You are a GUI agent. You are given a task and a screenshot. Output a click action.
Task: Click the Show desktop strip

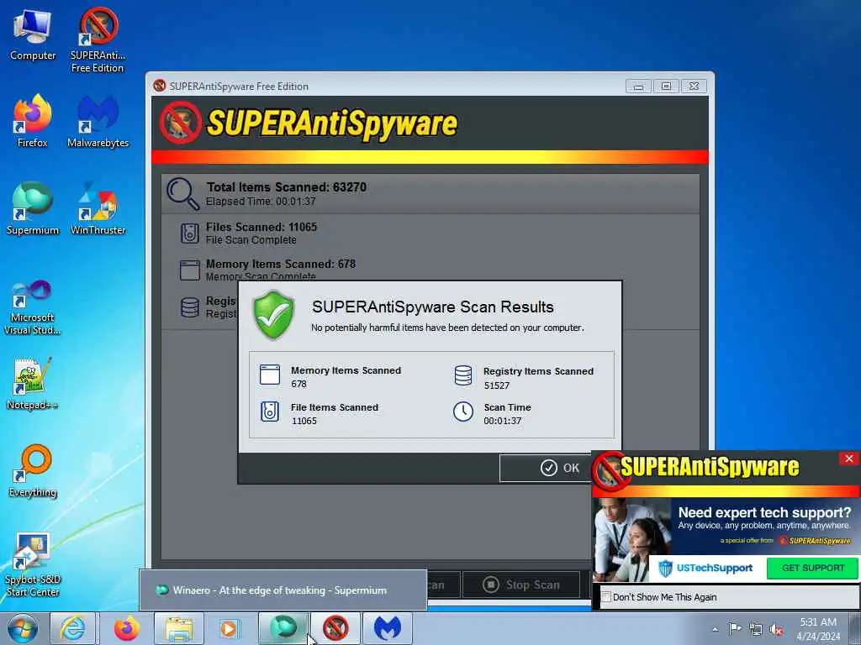tap(855, 628)
